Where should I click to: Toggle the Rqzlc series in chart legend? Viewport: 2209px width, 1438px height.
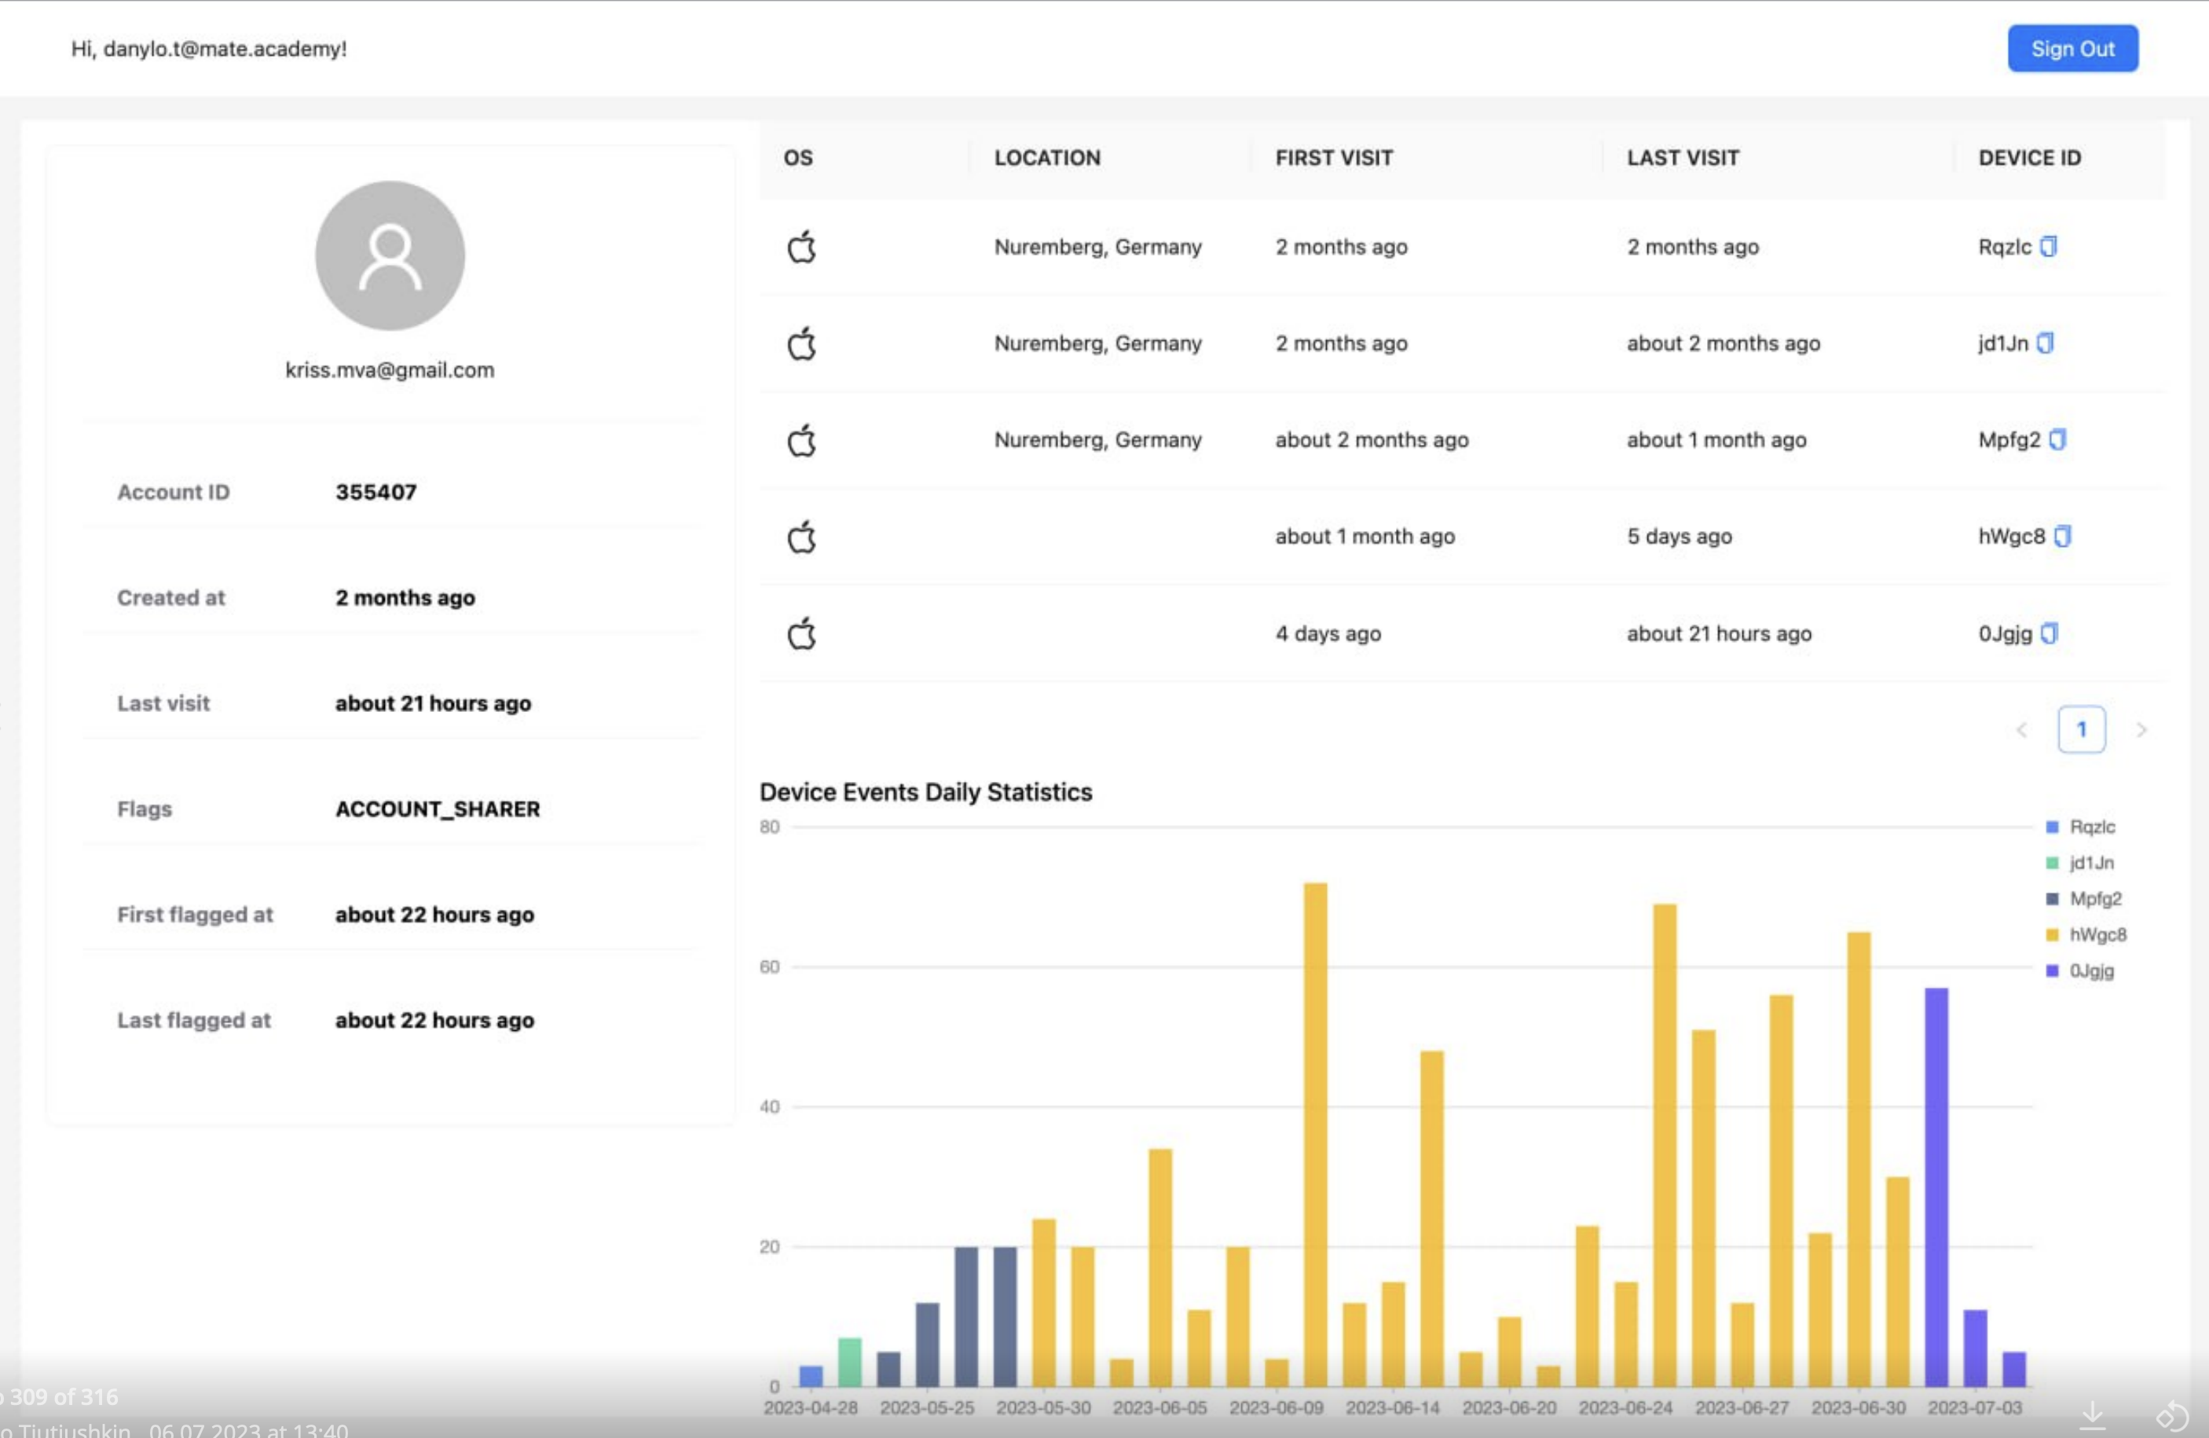tap(2091, 826)
